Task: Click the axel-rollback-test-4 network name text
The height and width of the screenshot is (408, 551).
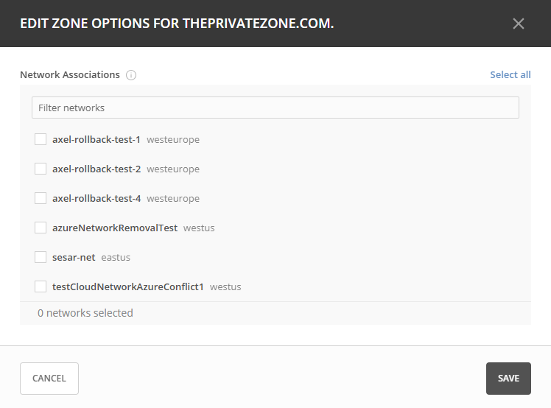Action: coord(96,198)
